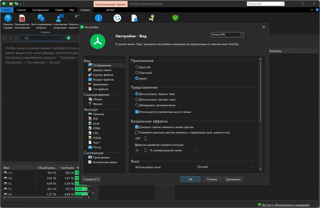Open 'Часто задаваемые вопросы' ribbon icon
Image resolution: width=320 pixels, height=208 pixels.
[x=41, y=18]
